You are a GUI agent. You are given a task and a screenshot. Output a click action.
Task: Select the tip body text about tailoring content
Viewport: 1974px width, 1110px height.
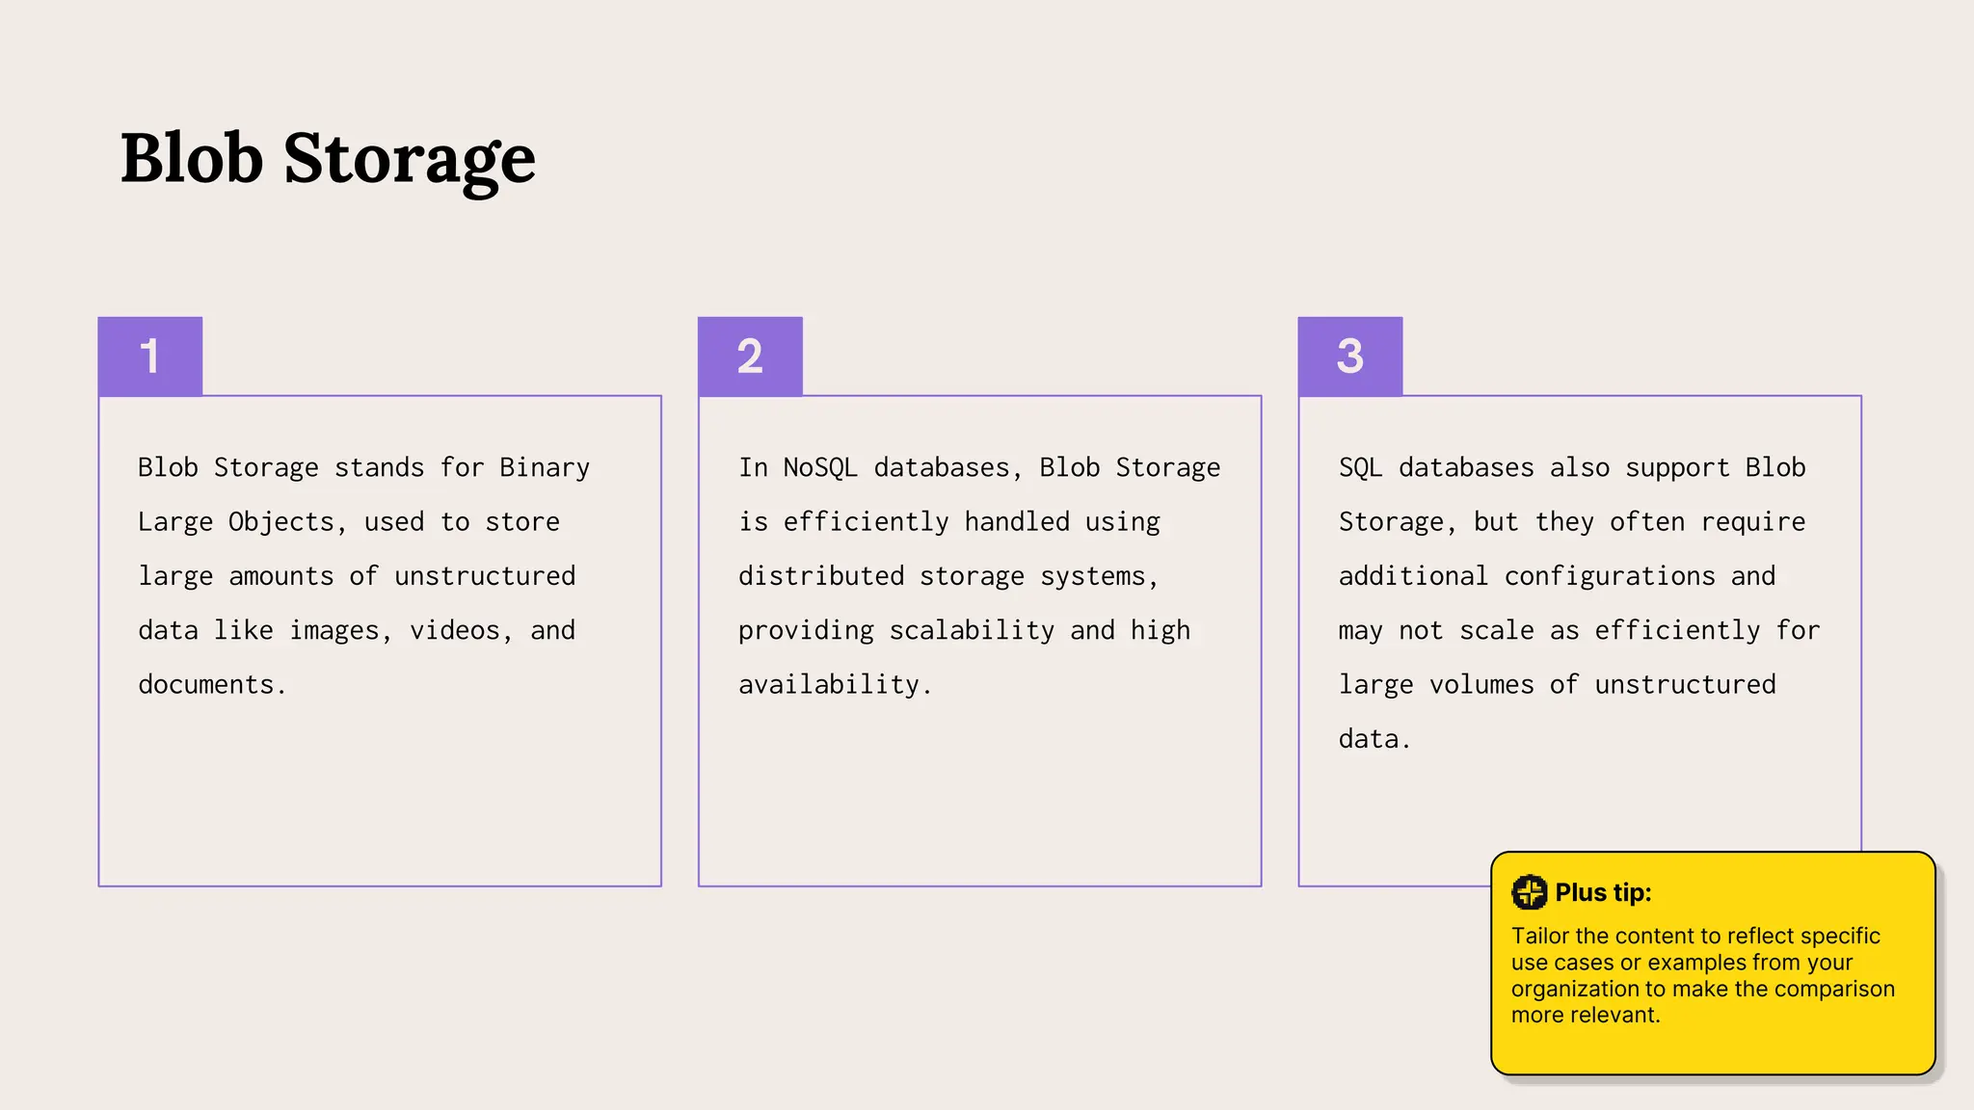pos(1703,975)
